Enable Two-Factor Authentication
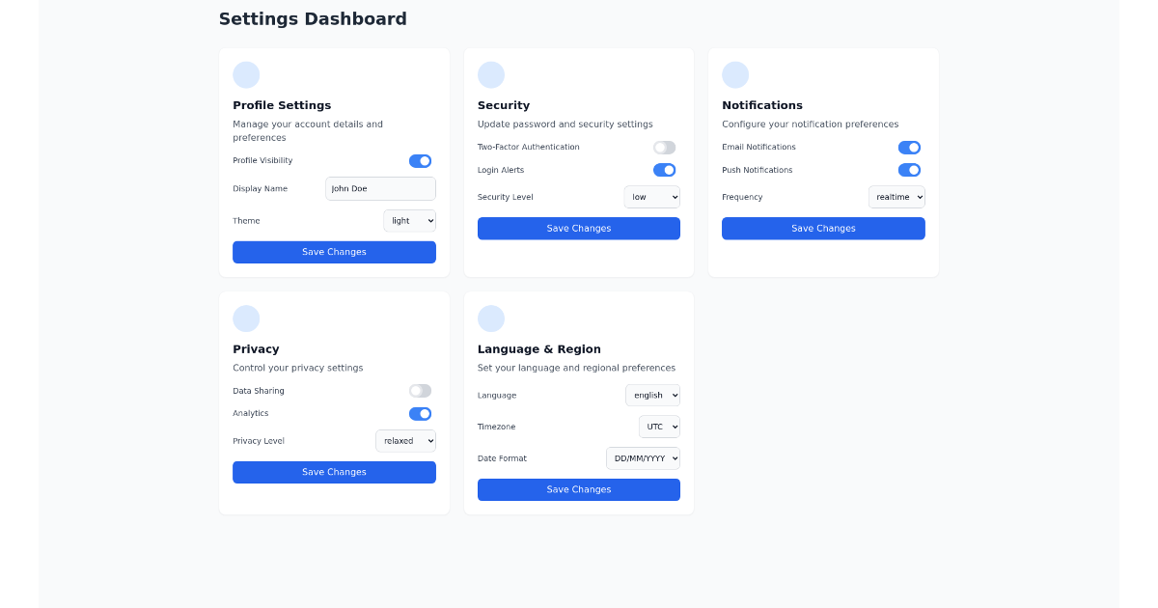The image size is (1158, 608). click(664, 147)
